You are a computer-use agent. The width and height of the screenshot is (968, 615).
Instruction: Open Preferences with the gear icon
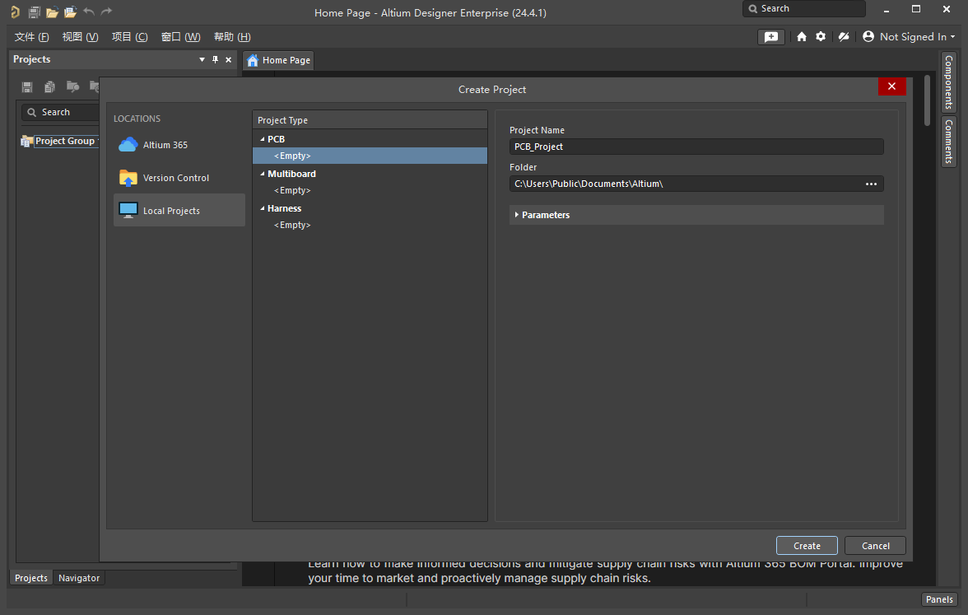(820, 36)
